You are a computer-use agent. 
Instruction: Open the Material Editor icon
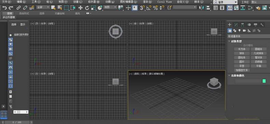click(251, 8)
